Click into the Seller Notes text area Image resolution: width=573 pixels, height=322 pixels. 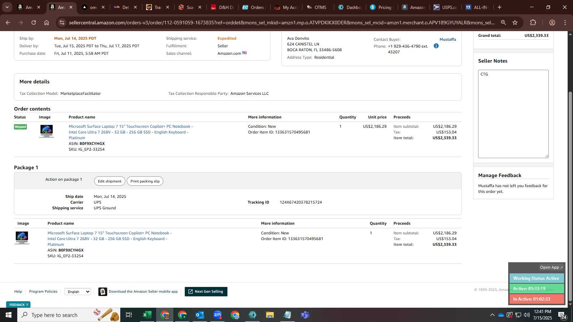(513, 114)
